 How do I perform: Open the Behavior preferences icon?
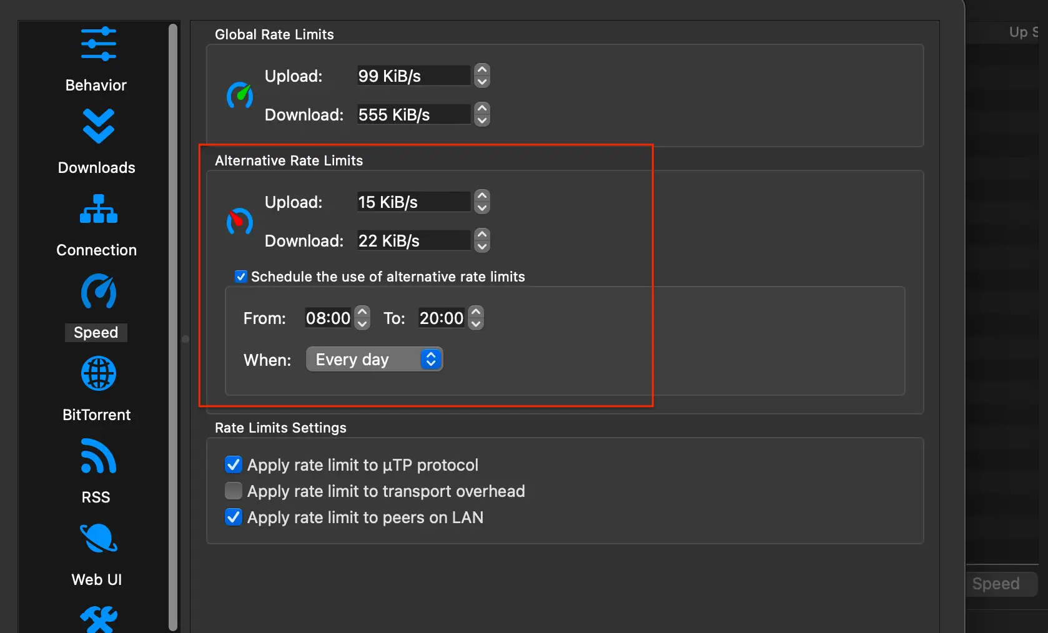click(x=99, y=44)
